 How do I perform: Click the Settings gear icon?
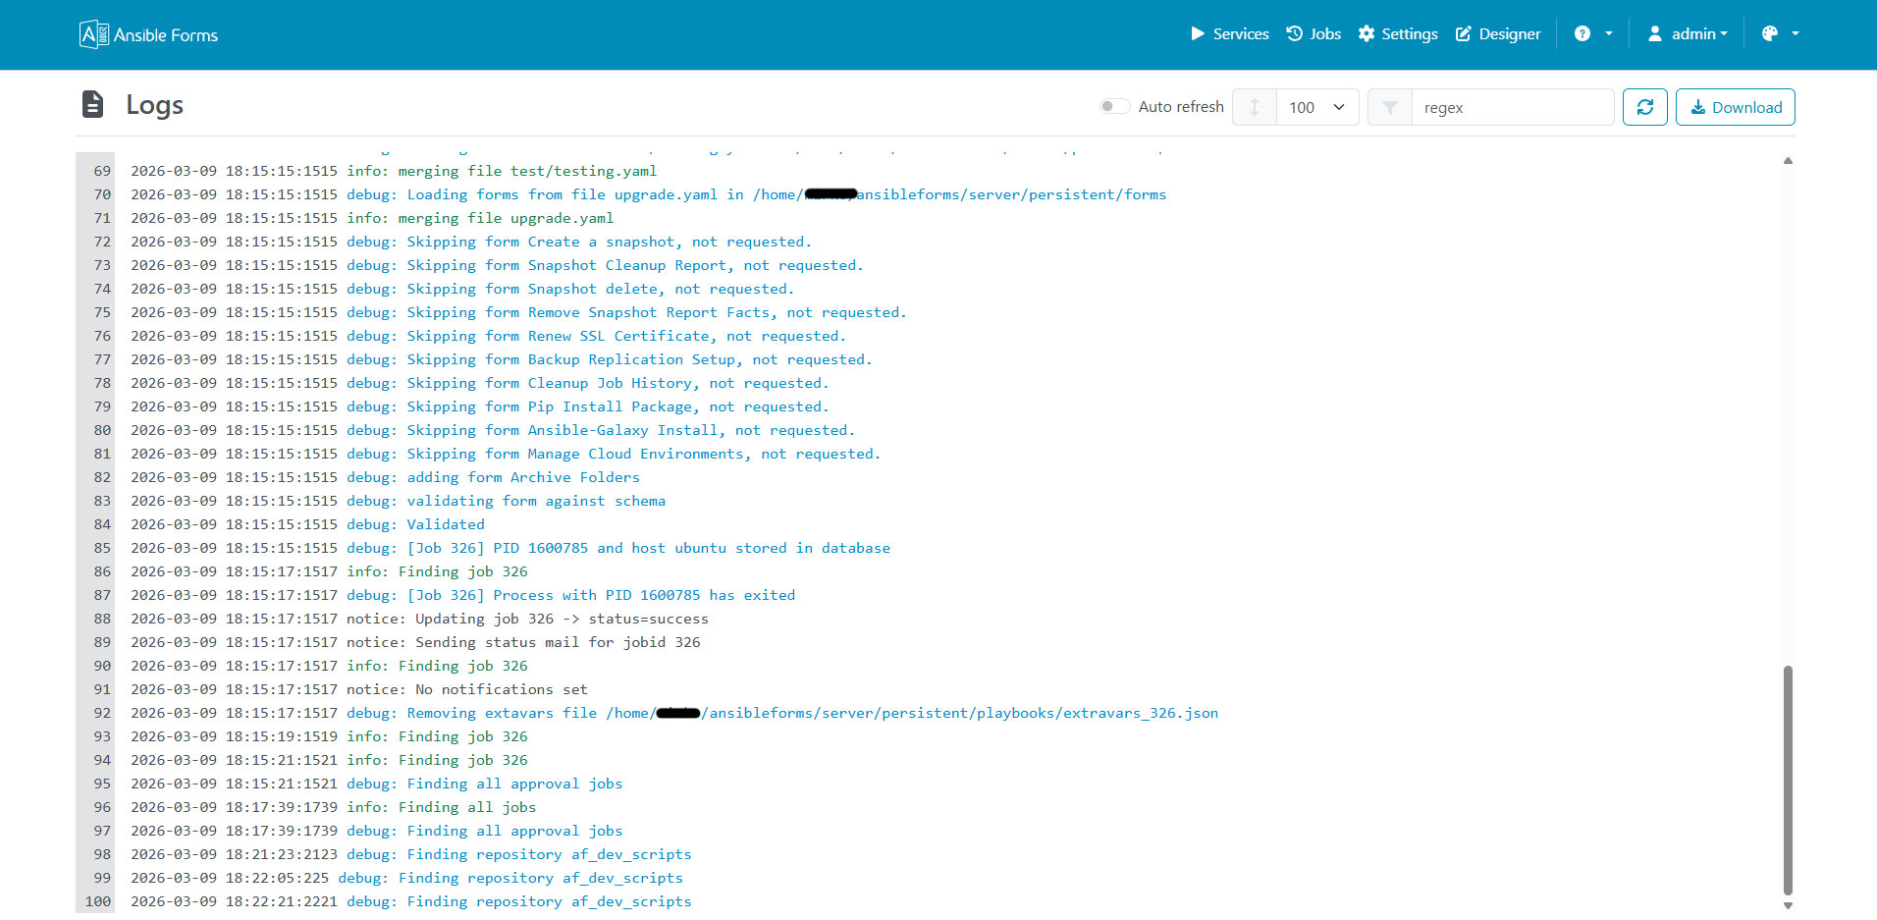(1366, 33)
